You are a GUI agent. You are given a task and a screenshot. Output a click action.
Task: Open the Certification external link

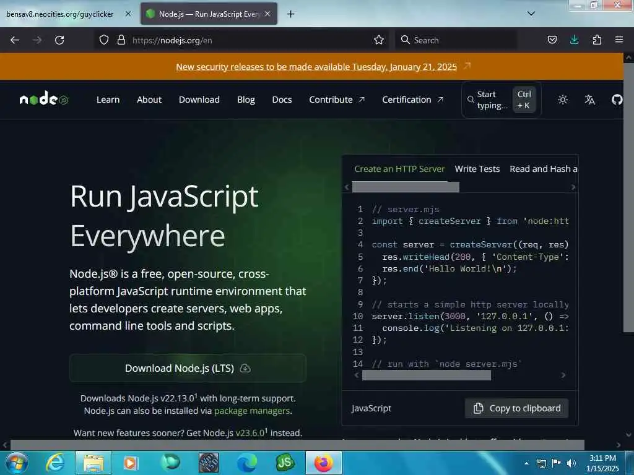click(412, 100)
